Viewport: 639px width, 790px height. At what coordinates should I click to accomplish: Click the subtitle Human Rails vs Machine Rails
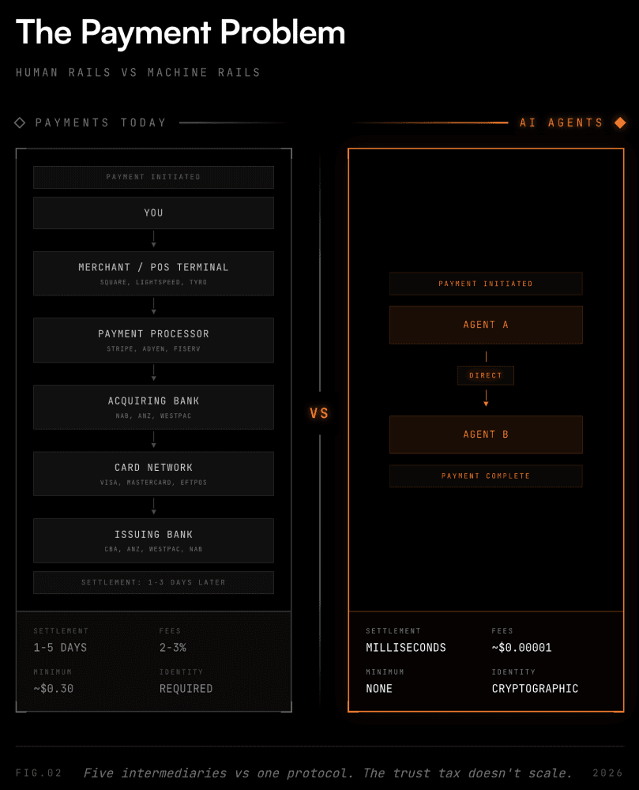[x=138, y=73]
